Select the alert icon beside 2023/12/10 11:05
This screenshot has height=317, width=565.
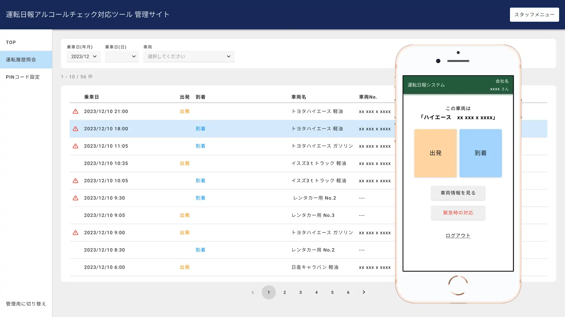[x=75, y=146]
